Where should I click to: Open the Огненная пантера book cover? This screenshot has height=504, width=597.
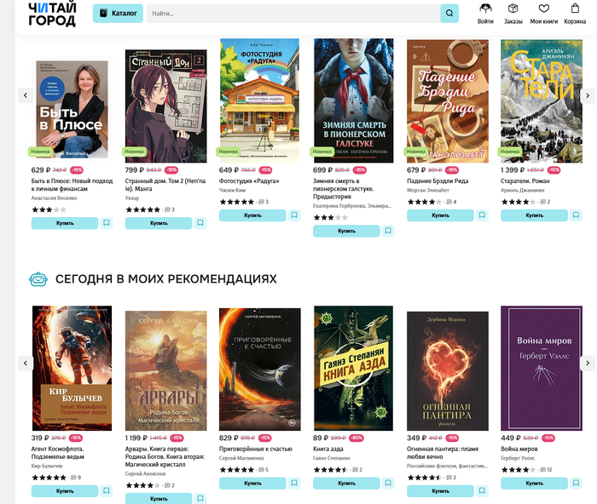[x=448, y=371]
